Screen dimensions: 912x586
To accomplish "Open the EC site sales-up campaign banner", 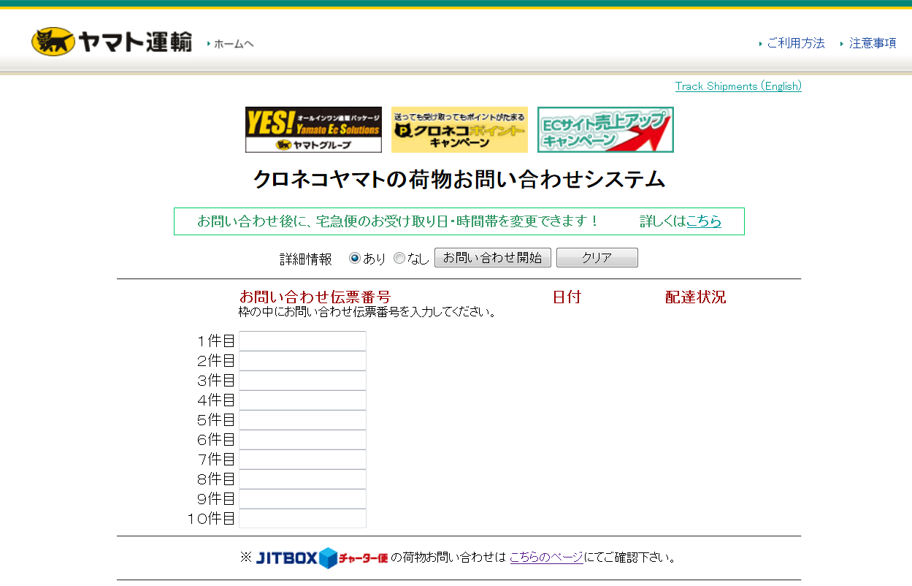I will pyautogui.click(x=605, y=130).
